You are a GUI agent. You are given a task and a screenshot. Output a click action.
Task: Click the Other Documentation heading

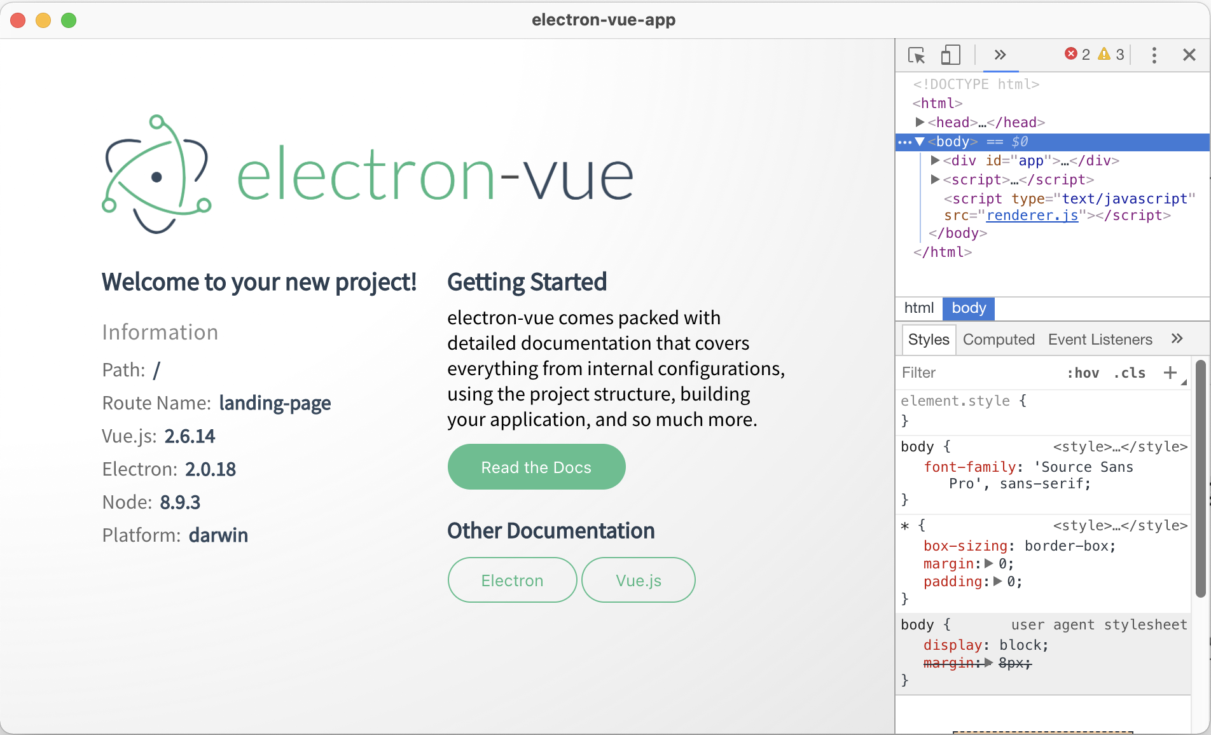point(551,530)
